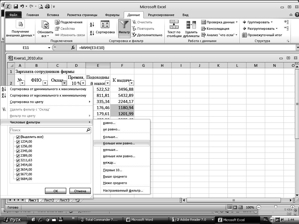Viewport: 299px width, 224px height.
Task: Open the filter dropdown on Премия column
Action: (x=83, y=83)
